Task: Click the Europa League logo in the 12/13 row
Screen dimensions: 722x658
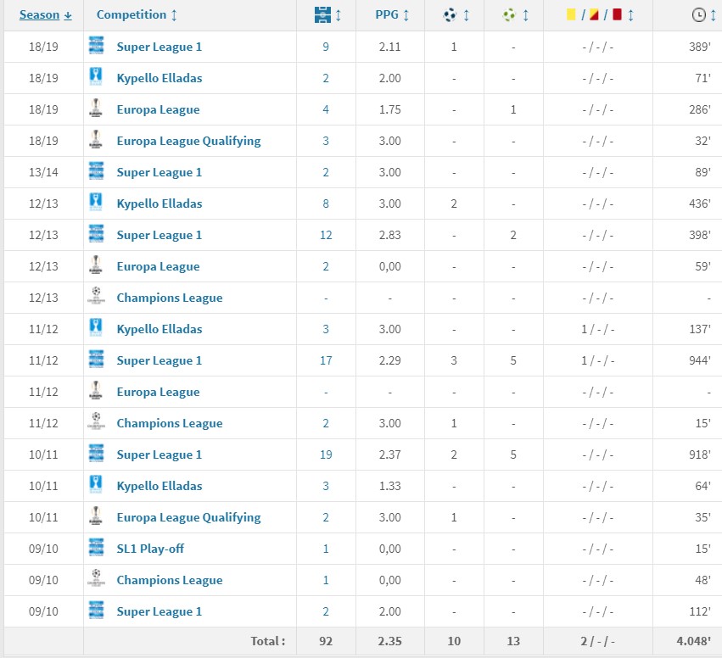Action: click(96, 265)
